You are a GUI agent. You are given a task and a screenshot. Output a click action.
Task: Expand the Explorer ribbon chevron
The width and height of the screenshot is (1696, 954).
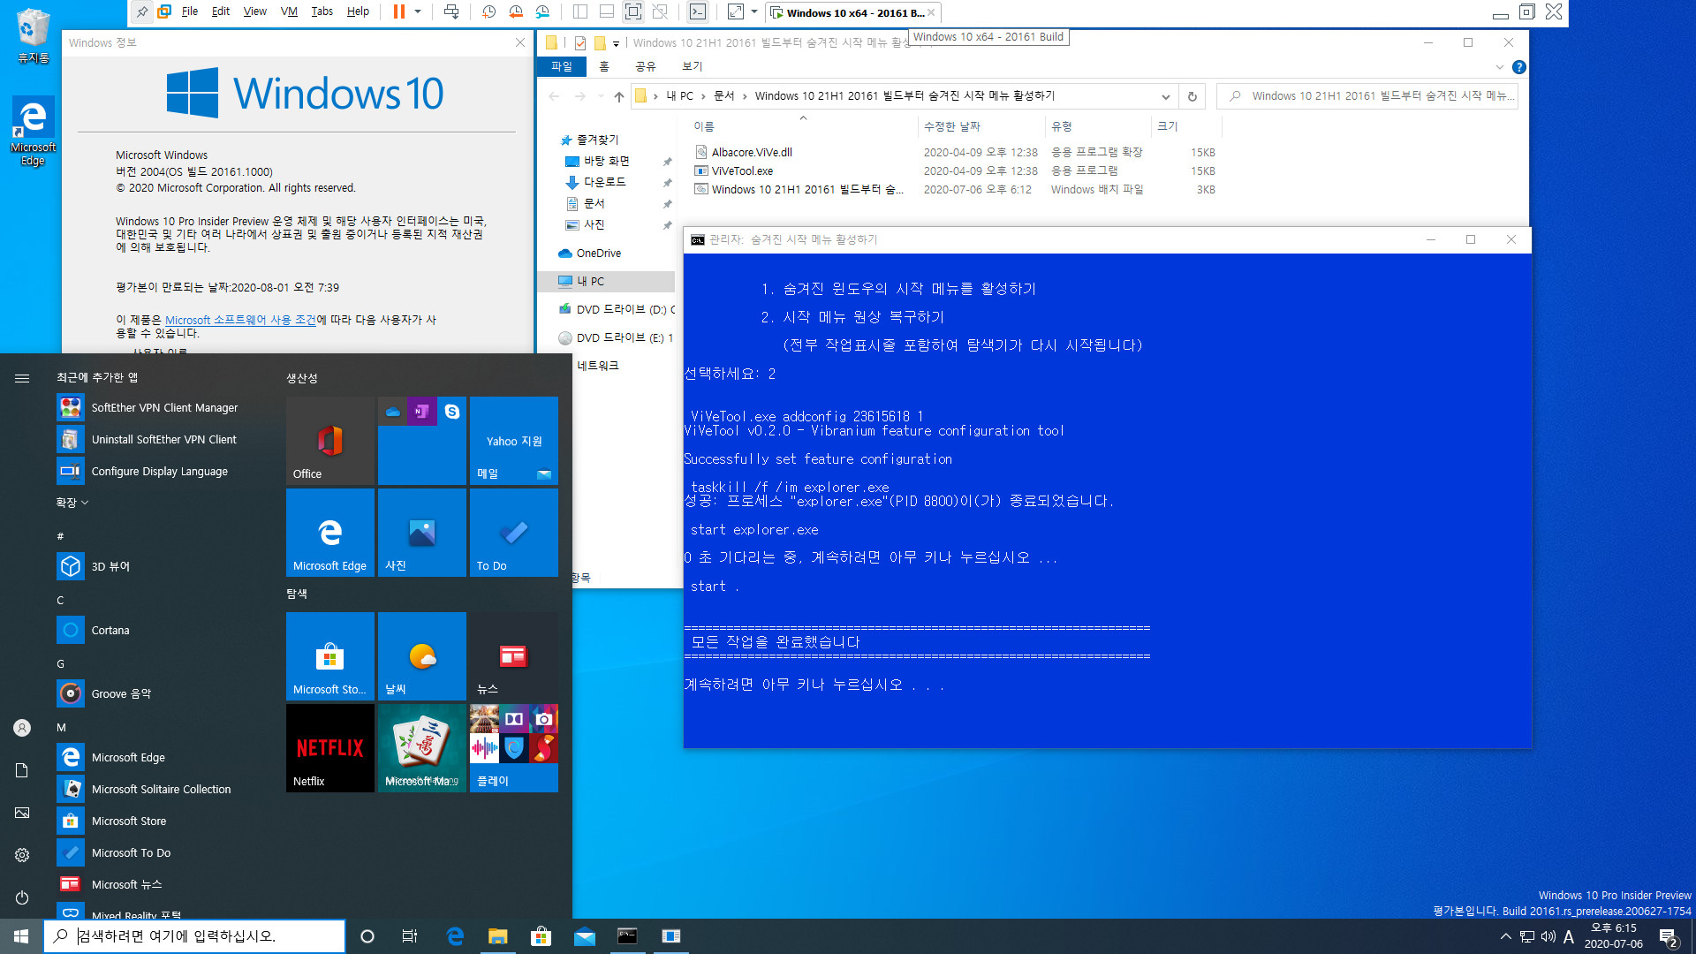click(1499, 67)
